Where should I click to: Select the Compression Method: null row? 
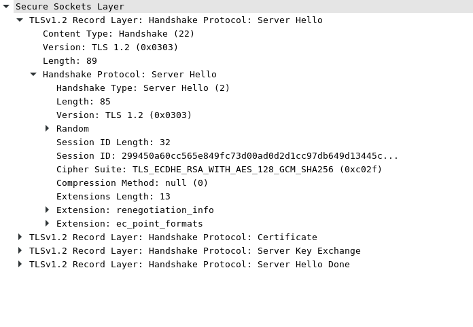(132, 183)
